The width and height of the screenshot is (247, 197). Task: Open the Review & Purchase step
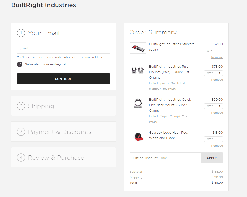[x=63, y=157]
